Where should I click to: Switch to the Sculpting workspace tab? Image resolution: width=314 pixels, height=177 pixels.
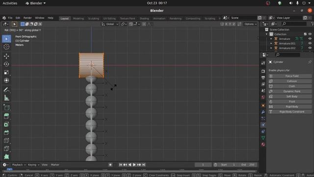(x=94, y=19)
